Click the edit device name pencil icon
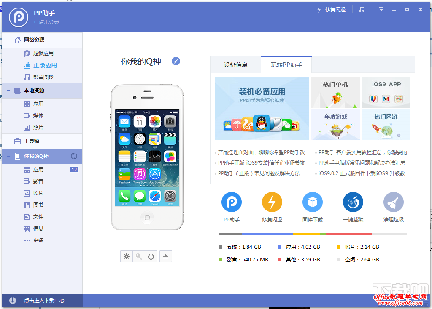Screen dimensions: 432x309 [176, 61]
